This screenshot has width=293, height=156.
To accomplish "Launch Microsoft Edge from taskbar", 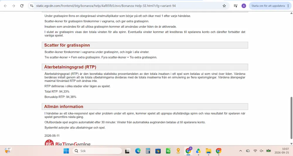I will [138, 151].
